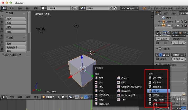188x110 pixels.
Task: Open the 渲染 menu in header
Action: click(20, 8)
